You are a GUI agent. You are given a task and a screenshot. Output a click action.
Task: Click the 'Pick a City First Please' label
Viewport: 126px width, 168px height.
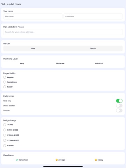coord(13,27)
